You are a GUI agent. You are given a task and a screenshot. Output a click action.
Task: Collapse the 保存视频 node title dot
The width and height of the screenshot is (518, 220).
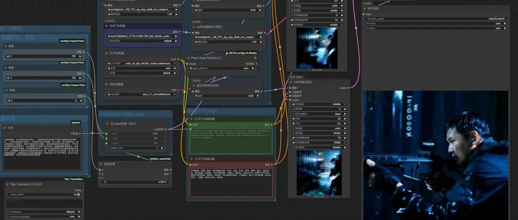tap(365, 8)
